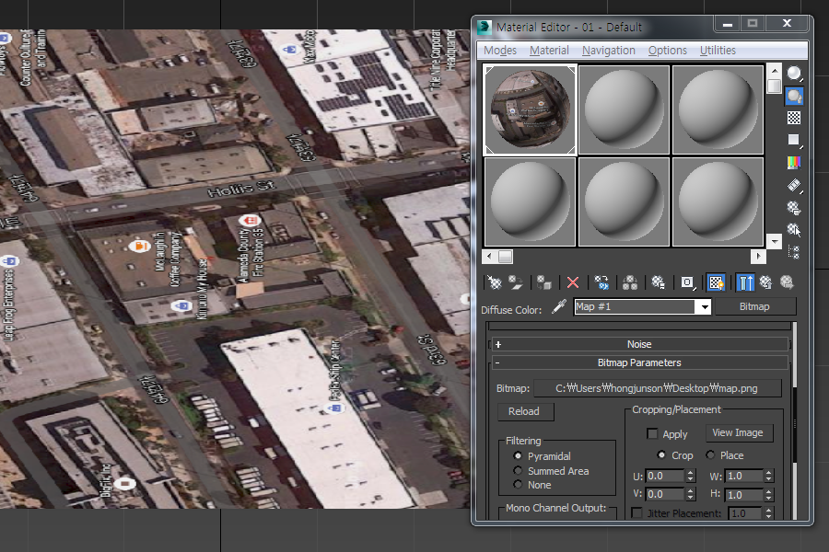This screenshot has width=829, height=552.
Task: Select the Summed Area filtering option
Action: pos(518,471)
